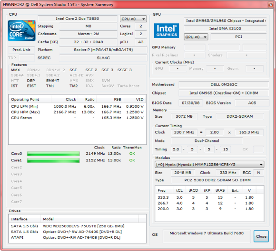Select the CPU Status row

pos(77,118)
